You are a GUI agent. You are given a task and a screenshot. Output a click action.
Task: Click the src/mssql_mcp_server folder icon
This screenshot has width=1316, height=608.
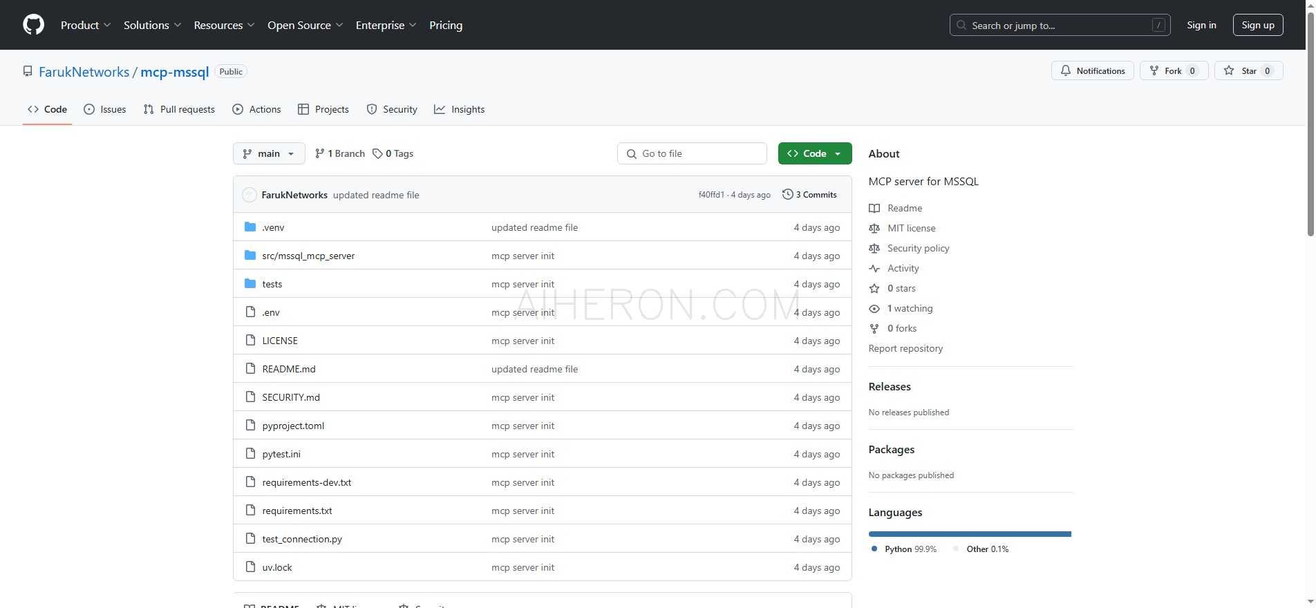(x=250, y=256)
